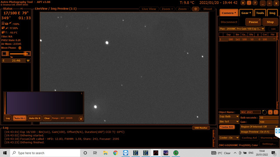280x157 pixels.
Task: Open the active APT taskbar icon
Action: click(156, 153)
